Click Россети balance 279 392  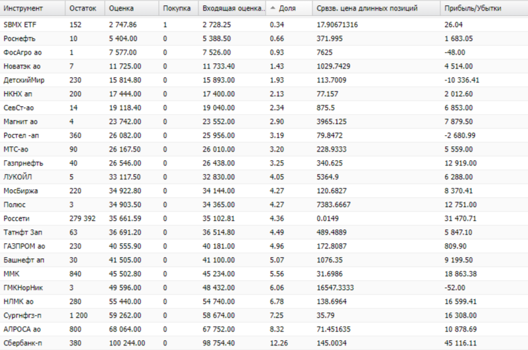(x=82, y=218)
